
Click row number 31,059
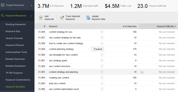tap(41, 49)
